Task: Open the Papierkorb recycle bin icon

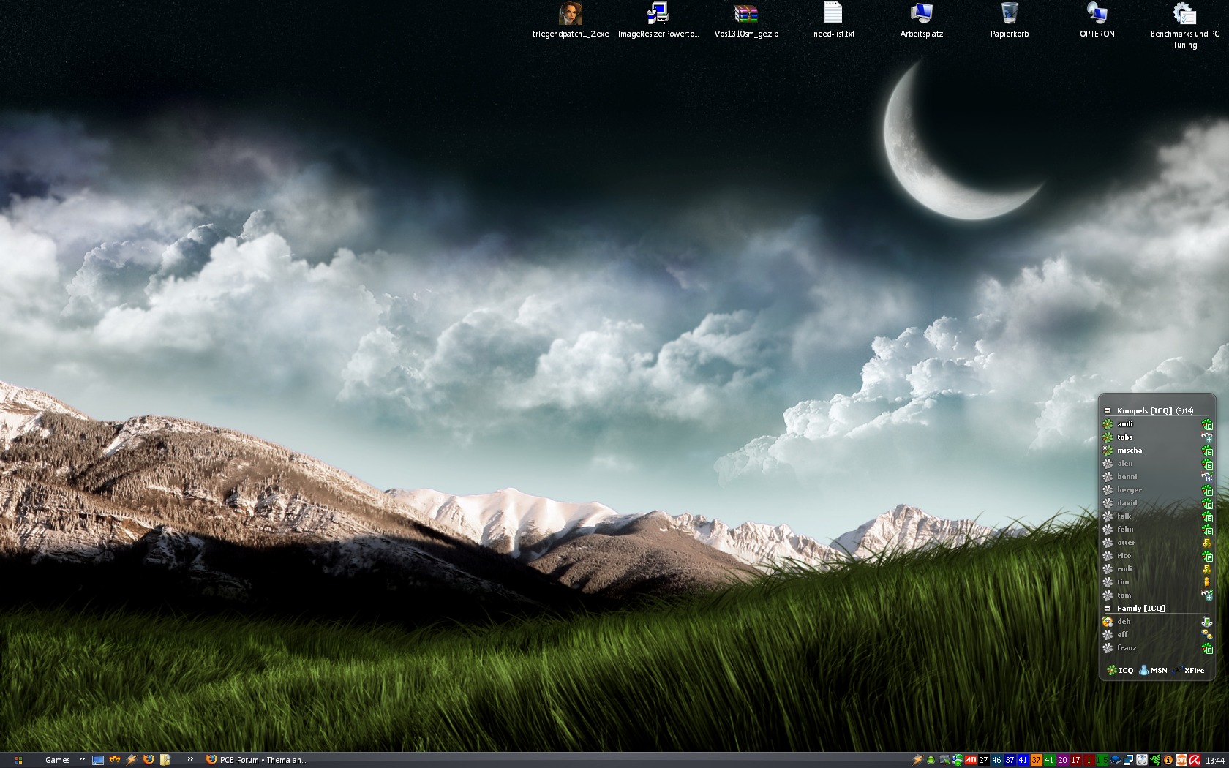Action: click(1010, 15)
